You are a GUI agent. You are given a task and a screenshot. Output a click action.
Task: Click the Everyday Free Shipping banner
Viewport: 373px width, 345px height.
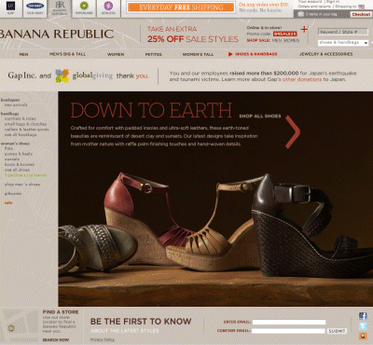[x=181, y=7]
